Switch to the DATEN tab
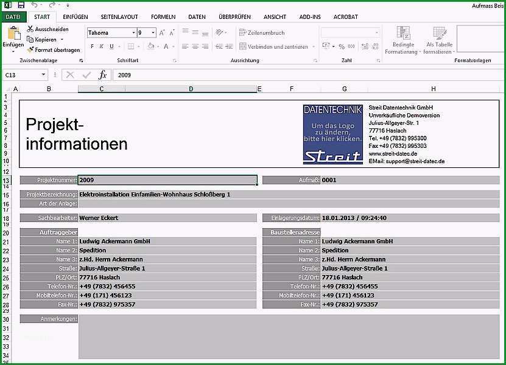 197,17
